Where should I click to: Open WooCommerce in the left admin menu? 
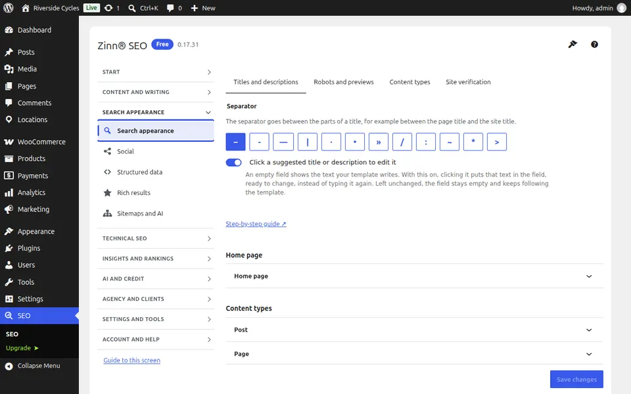pyautogui.click(x=39, y=142)
